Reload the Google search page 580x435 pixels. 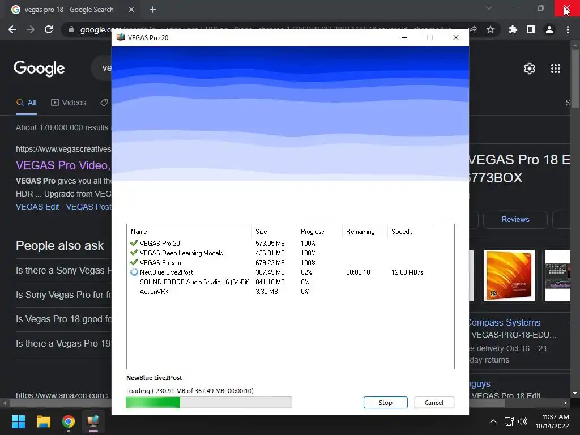pos(49,29)
